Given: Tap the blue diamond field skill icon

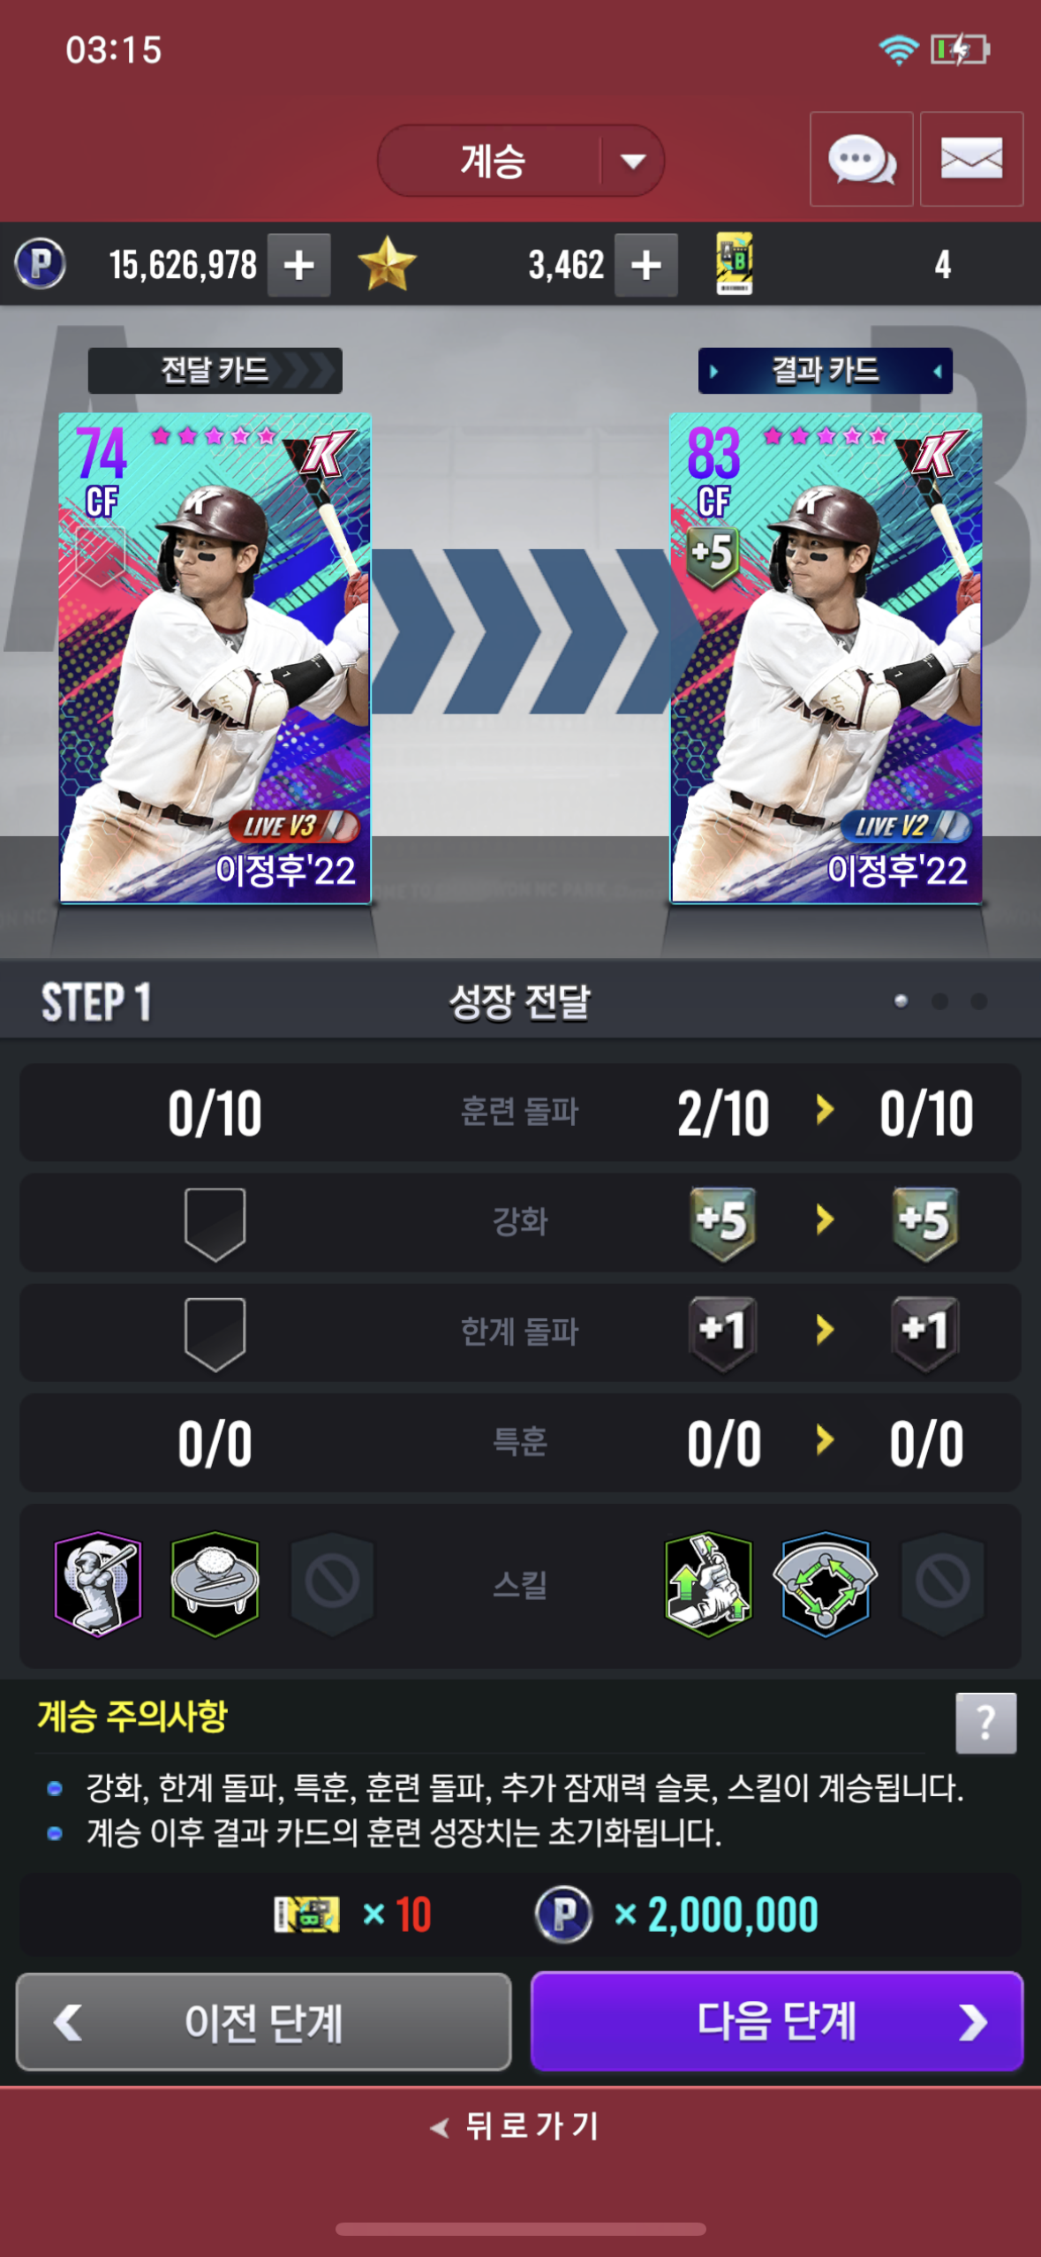Looking at the screenshot, I should pyautogui.click(x=825, y=1583).
